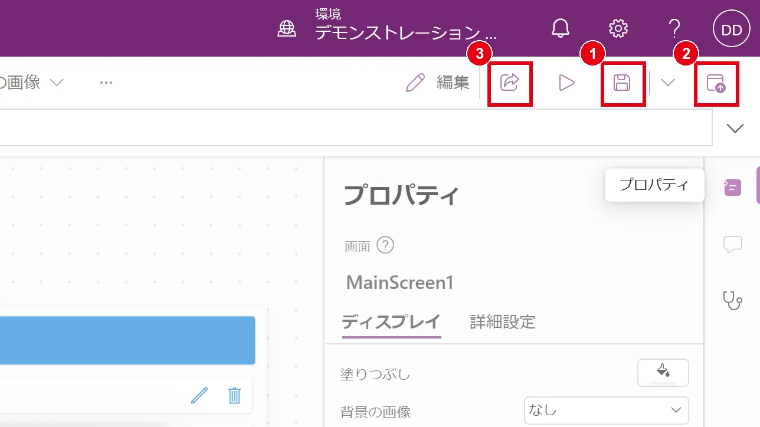Select the デモンストレーション environment name
The height and width of the screenshot is (427, 760).
pos(406,32)
